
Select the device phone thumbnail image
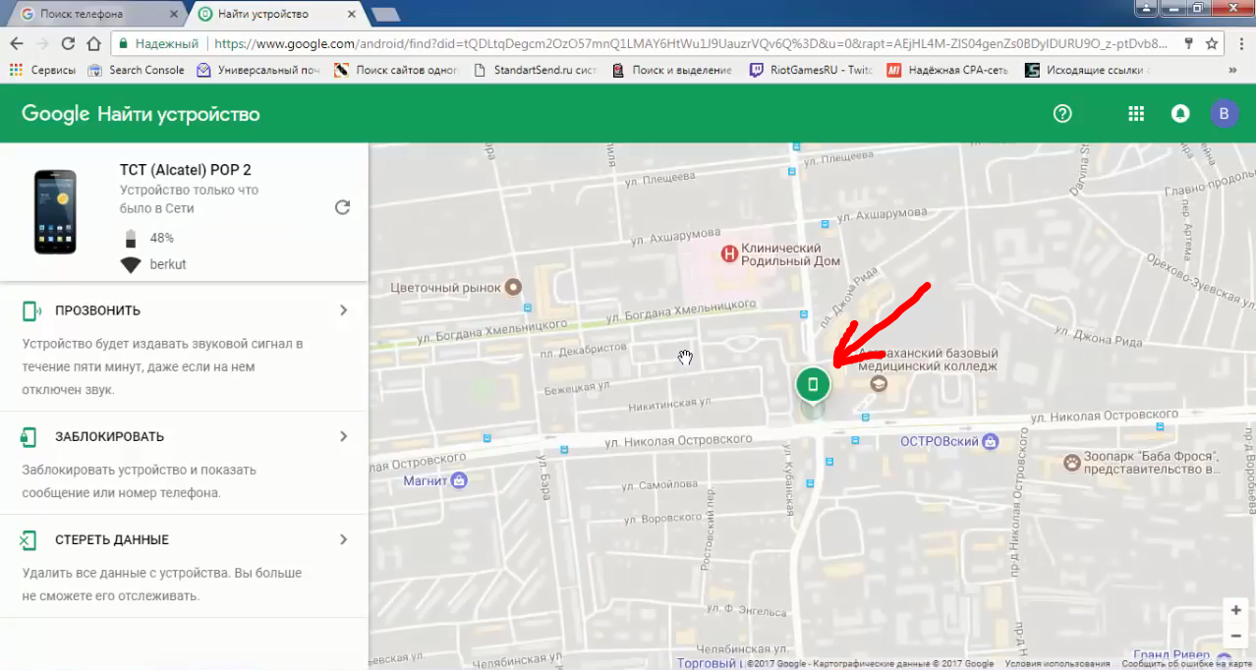[55, 212]
